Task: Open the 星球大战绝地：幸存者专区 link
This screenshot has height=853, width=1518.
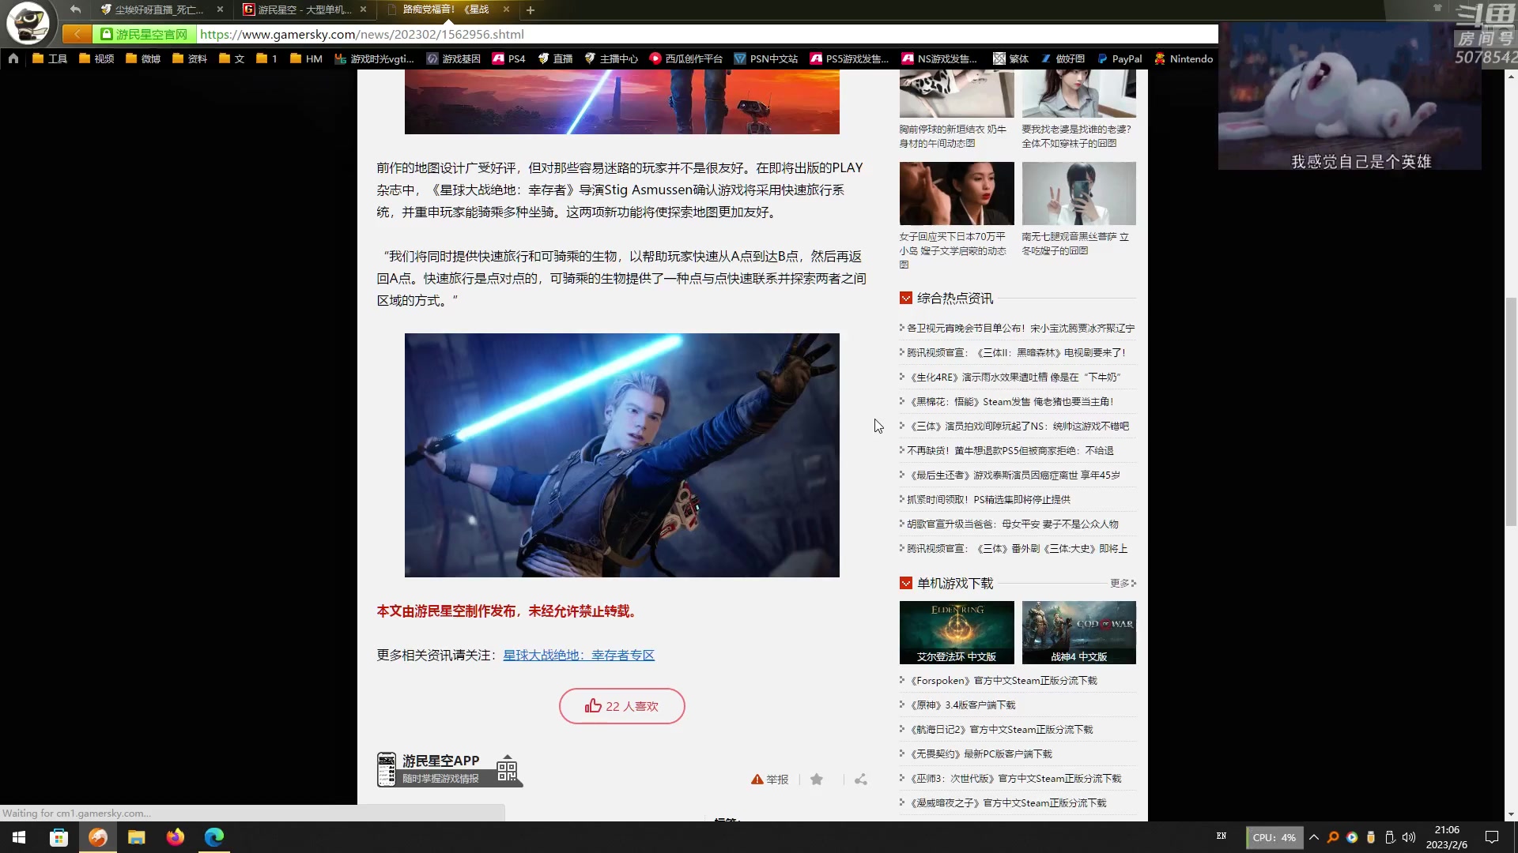Action: click(579, 655)
